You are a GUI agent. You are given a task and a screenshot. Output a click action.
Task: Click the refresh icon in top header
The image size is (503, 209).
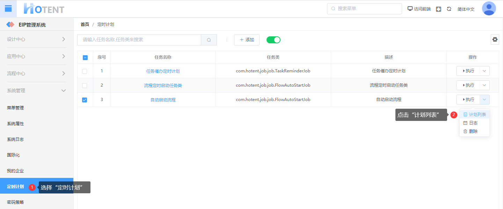[449, 9]
